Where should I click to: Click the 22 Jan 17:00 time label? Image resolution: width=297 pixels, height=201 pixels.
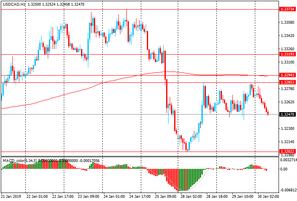click(x=63, y=196)
